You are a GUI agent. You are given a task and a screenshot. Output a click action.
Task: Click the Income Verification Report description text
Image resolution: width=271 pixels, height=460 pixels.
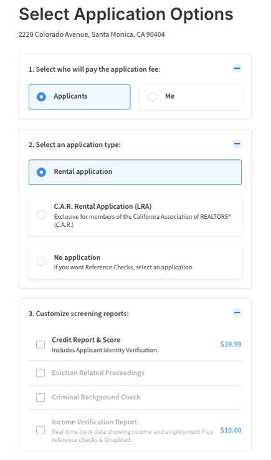[x=132, y=436]
